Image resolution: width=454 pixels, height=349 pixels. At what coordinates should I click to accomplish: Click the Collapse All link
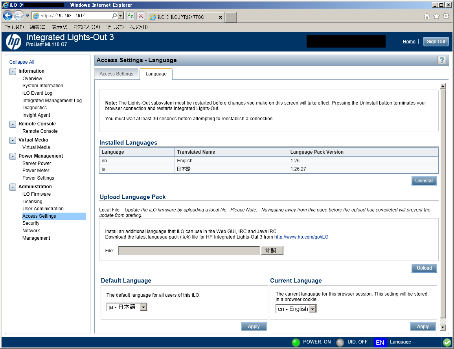(x=22, y=62)
